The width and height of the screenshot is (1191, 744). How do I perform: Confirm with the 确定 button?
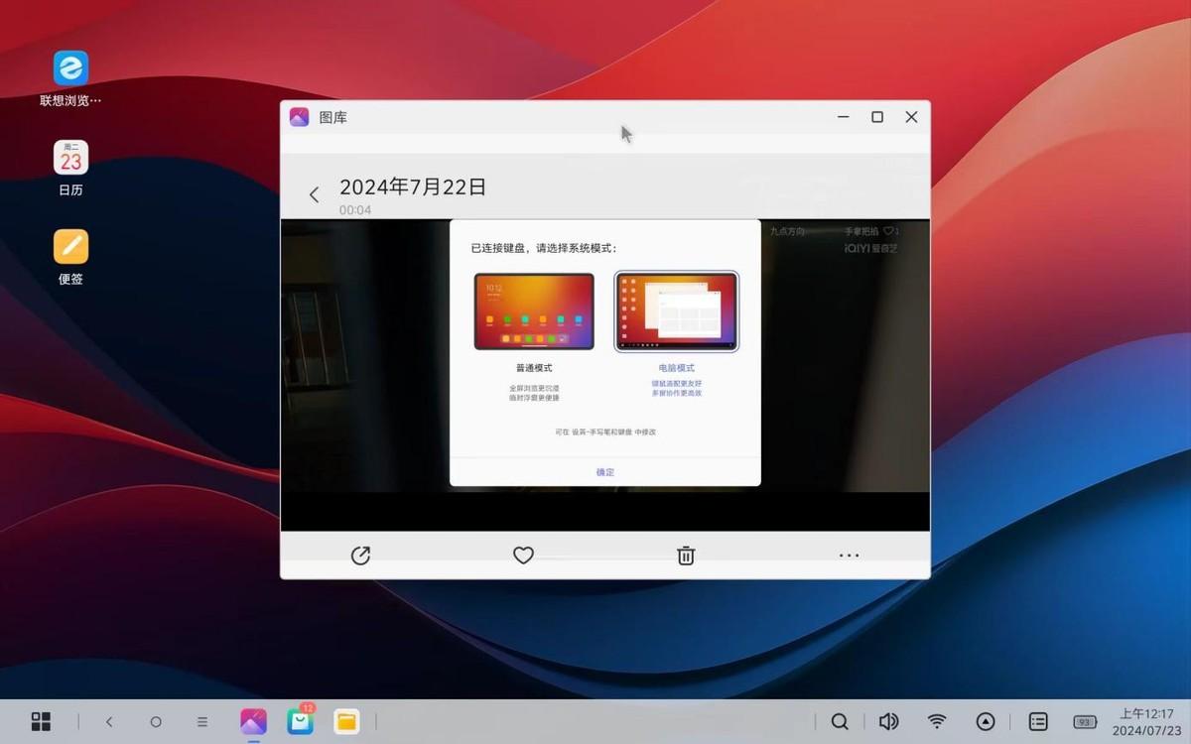pyautogui.click(x=605, y=472)
